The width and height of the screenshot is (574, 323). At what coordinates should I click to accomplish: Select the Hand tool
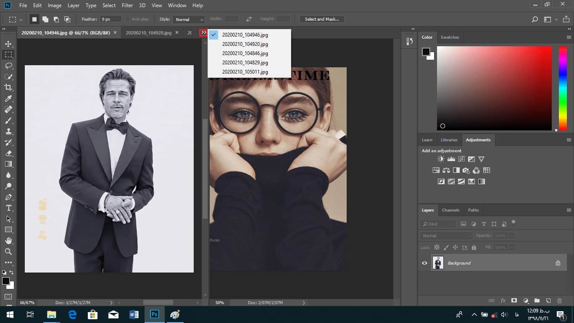pos(8,241)
